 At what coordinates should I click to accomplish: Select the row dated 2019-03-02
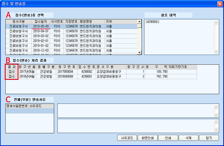[x=41, y=36]
